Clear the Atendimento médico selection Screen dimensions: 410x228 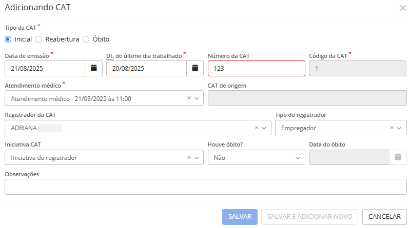(189, 98)
